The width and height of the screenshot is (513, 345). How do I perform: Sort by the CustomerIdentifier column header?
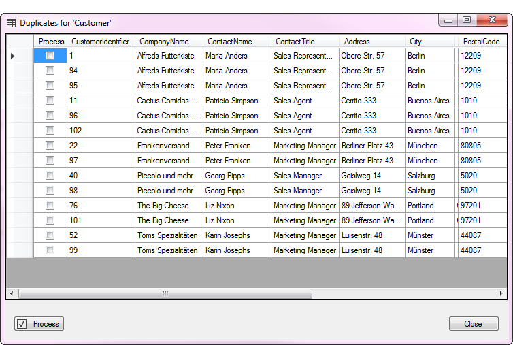coord(101,42)
